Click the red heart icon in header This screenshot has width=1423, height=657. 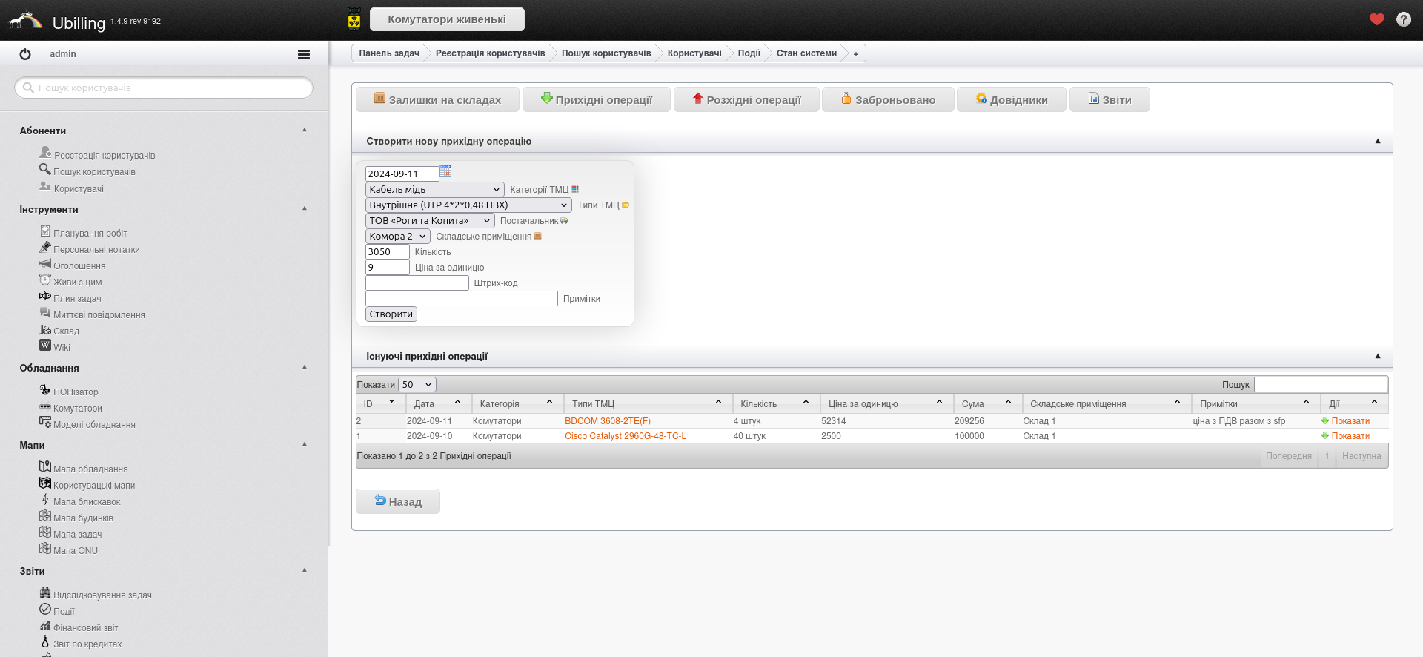coord(1376,19)
